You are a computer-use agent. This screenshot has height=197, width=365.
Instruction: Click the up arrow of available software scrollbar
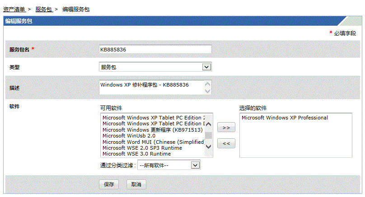(x=209, y=124)
